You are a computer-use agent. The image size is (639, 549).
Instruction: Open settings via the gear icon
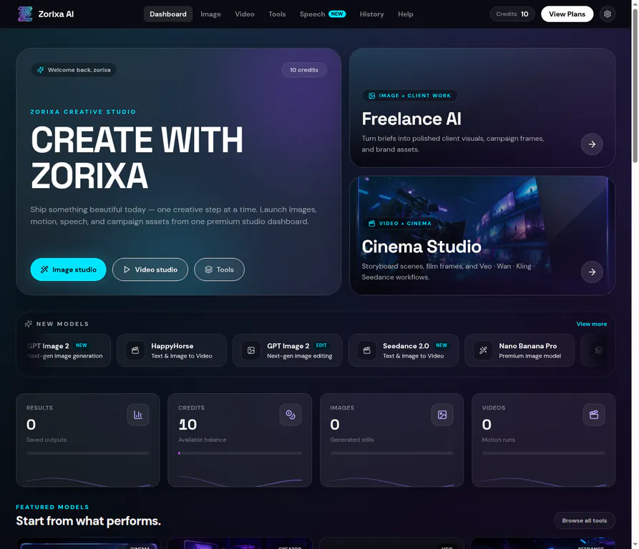(x=608, y=14)
